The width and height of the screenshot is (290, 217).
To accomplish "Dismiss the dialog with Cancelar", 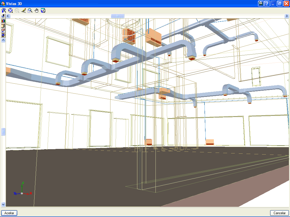I will pos(280,213).
